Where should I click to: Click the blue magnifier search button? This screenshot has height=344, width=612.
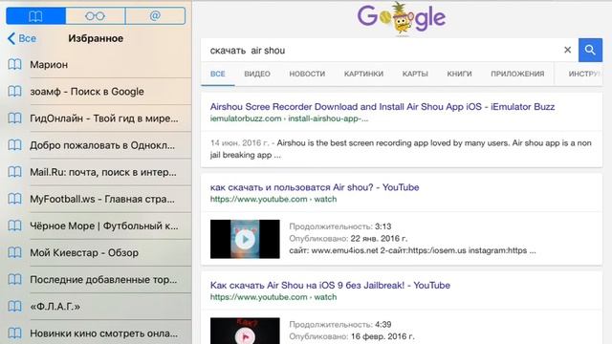(x=590, y=50)
